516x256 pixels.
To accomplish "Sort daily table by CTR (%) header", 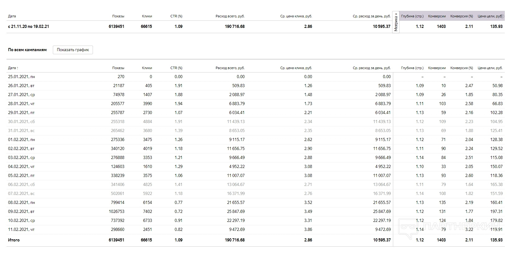I will [x=176, y=68].
